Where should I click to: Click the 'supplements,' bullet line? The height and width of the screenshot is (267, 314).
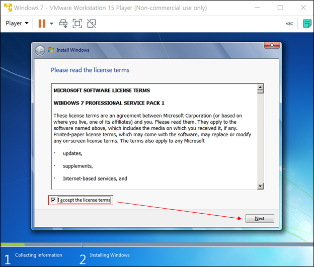[x=78, y=166]
